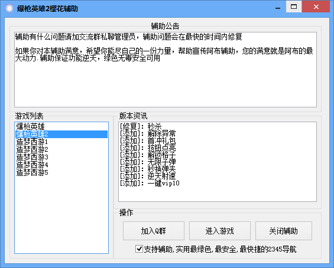Click the [添加]: 无限子弹 line
The height and width of the screenshot is (268, 334).
[x=148, y=162]
